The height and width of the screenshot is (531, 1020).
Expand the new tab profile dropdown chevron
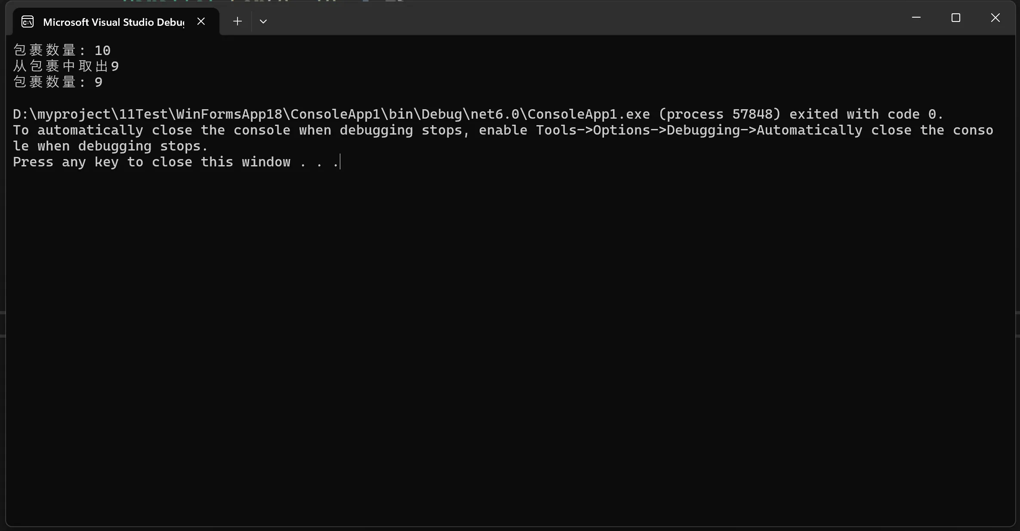click(x=263, y=21)
